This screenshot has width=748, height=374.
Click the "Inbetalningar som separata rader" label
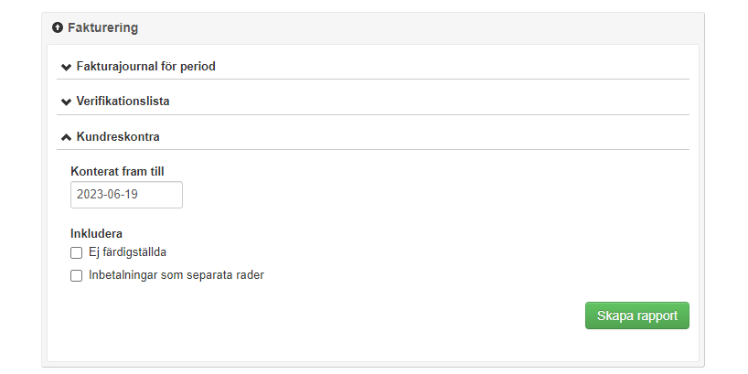[176, 275]
